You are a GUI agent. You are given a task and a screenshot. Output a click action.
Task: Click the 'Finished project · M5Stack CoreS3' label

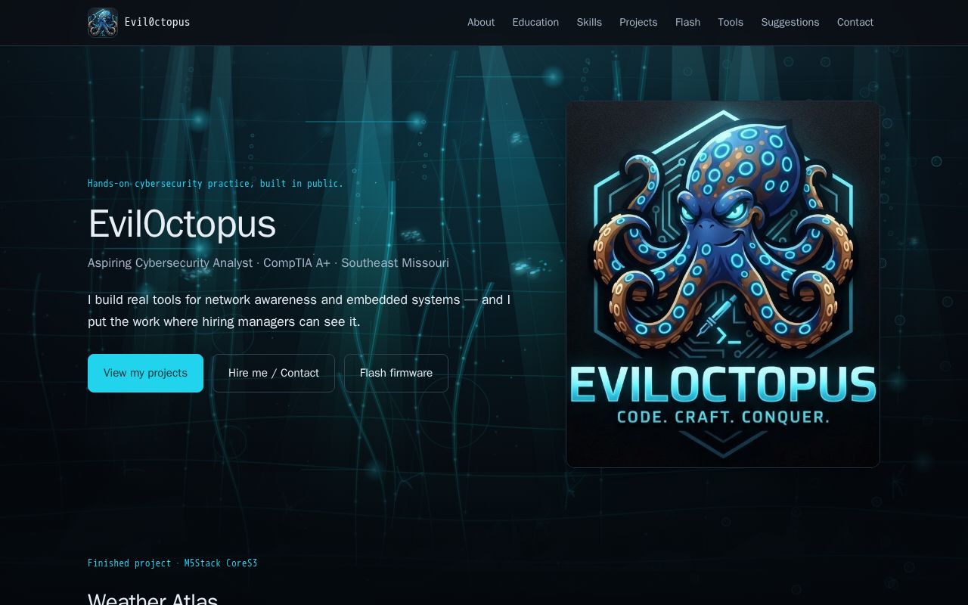[x=172, y=563]
